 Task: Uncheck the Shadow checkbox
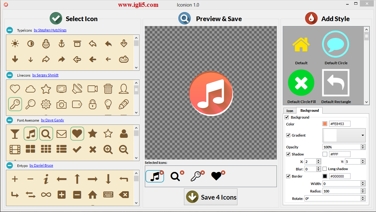[288, 154]
